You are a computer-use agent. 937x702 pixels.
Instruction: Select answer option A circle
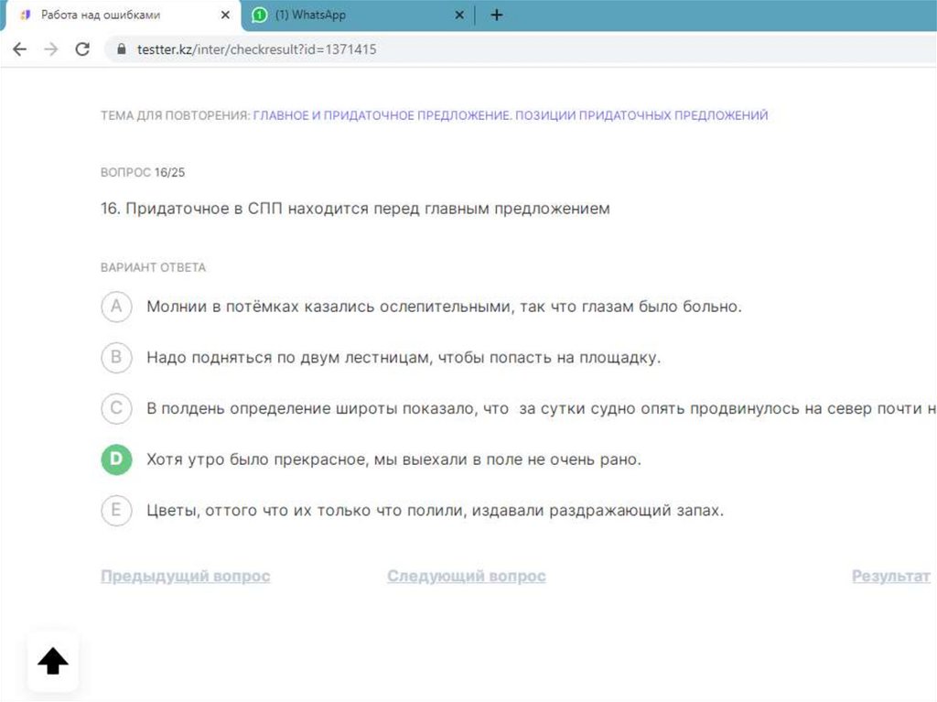tap(116, 307)
